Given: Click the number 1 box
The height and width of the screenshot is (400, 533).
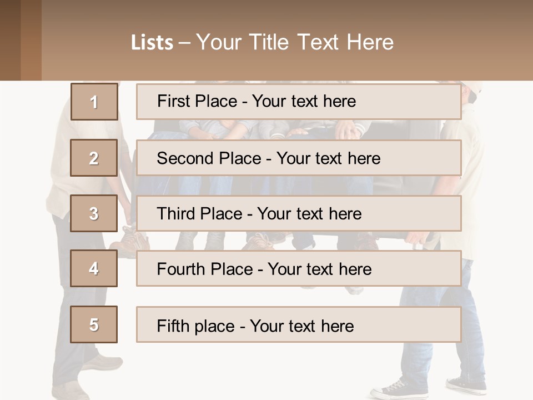Looking at the screenshot, I should [x=94, y=102].
